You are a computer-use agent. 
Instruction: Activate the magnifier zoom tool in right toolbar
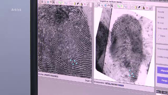tap(102, 5)
